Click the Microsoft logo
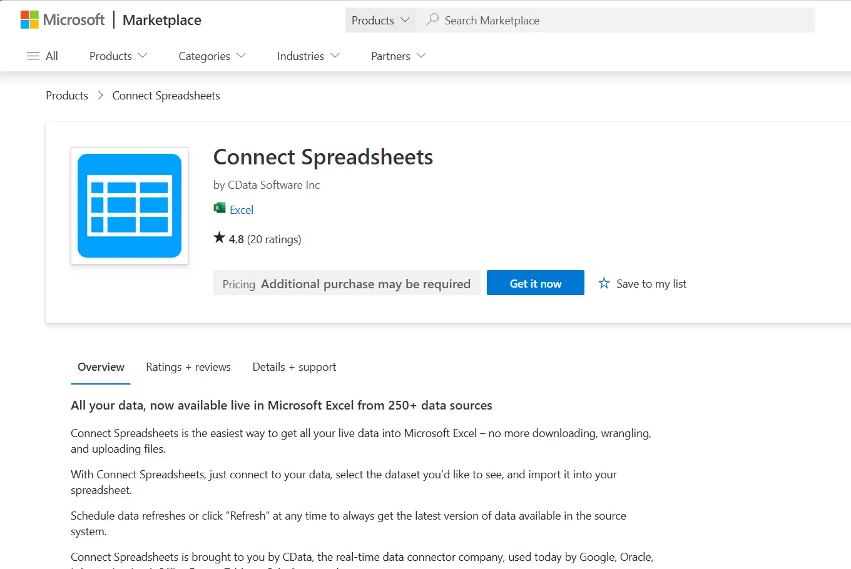 tap(63, 20)
